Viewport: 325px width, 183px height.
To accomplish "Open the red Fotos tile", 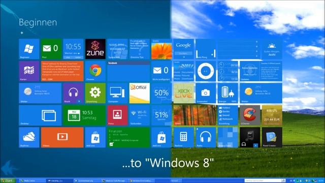I will point(117,115).
